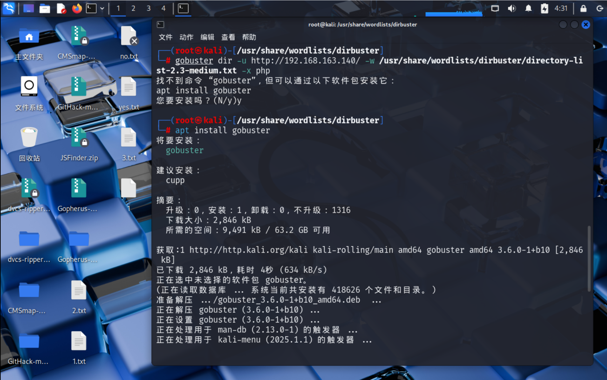Click the '下载大小：2,846 kB' line
The image size is (607, 380).
tap(209, 220)
